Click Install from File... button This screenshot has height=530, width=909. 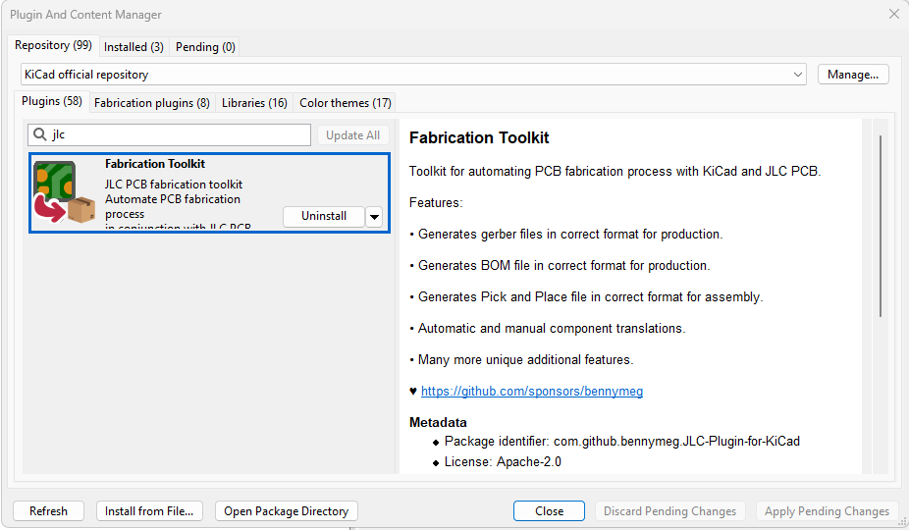[150, 511]
